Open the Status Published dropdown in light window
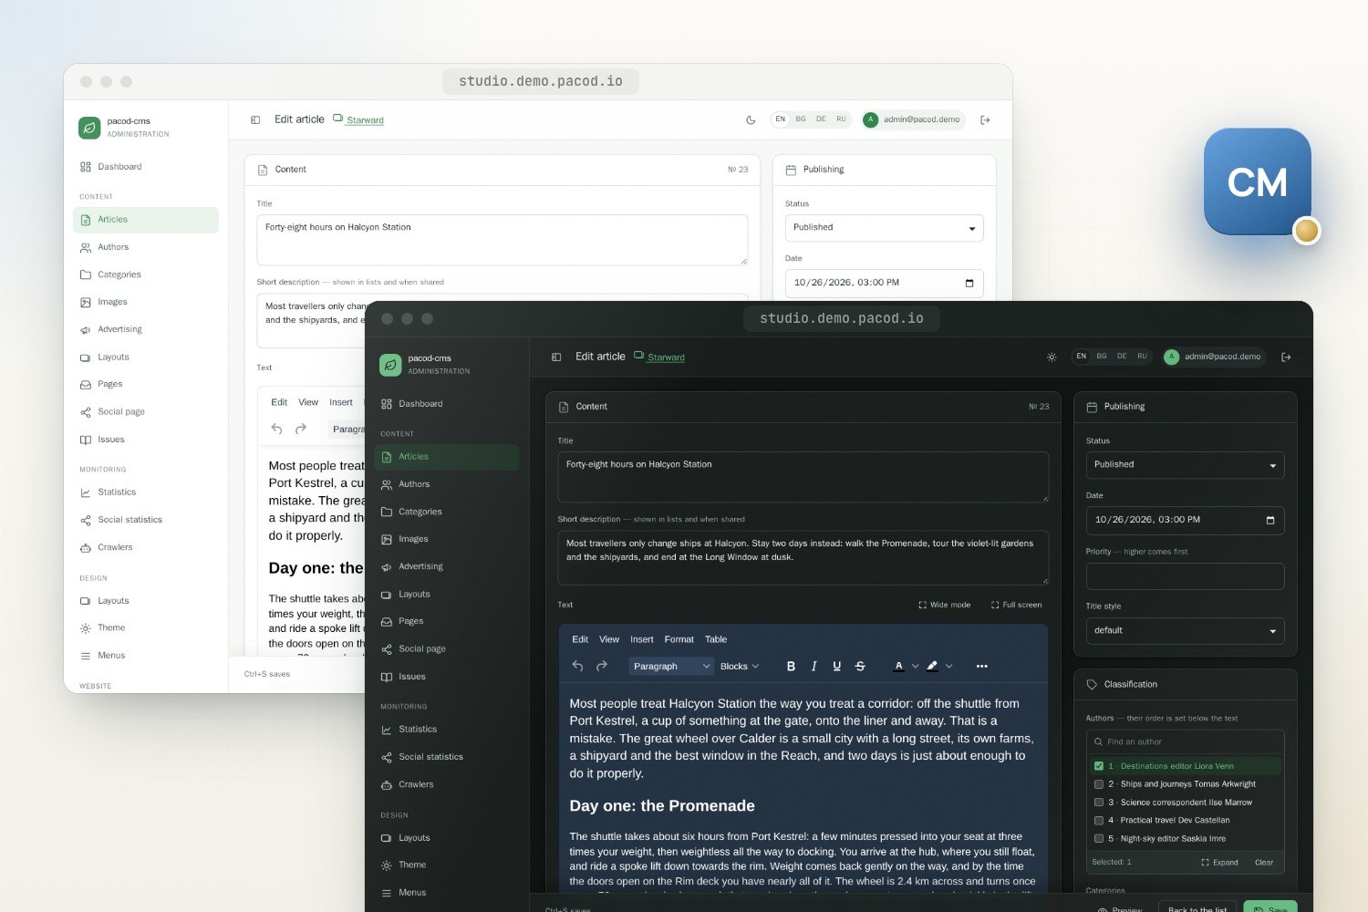 tap(884, 228)
